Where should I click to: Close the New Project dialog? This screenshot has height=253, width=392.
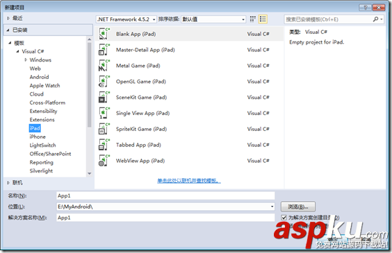[379, 8]
